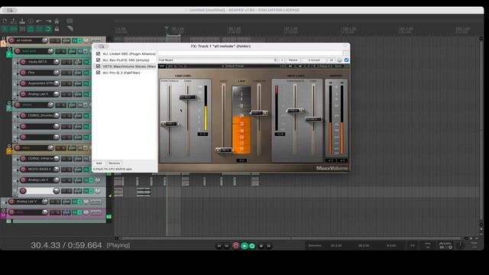Viewport: 489px width, 275px height.
Task: Open the FX button on the all melodie track
Action: pyautogui.click(x=75, y=40)
